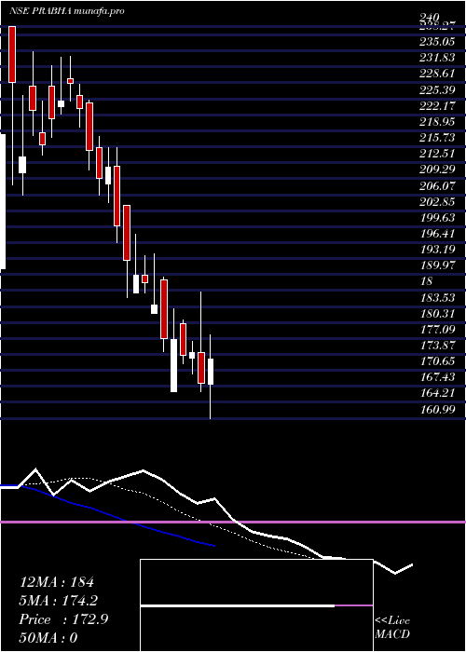This screenshot has height=652, width=466.
Task: Click the 202.85 price axis label
Action: pyautogui.click(x=437, y=202)
